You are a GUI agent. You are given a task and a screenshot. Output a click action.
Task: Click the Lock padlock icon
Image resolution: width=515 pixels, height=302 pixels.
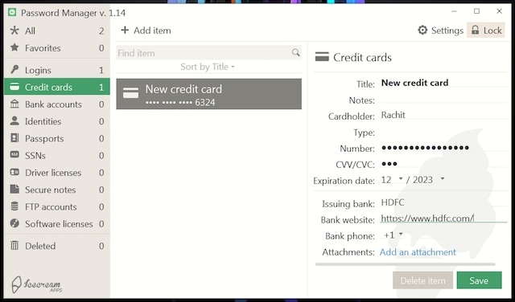click(x=475, y=31)
